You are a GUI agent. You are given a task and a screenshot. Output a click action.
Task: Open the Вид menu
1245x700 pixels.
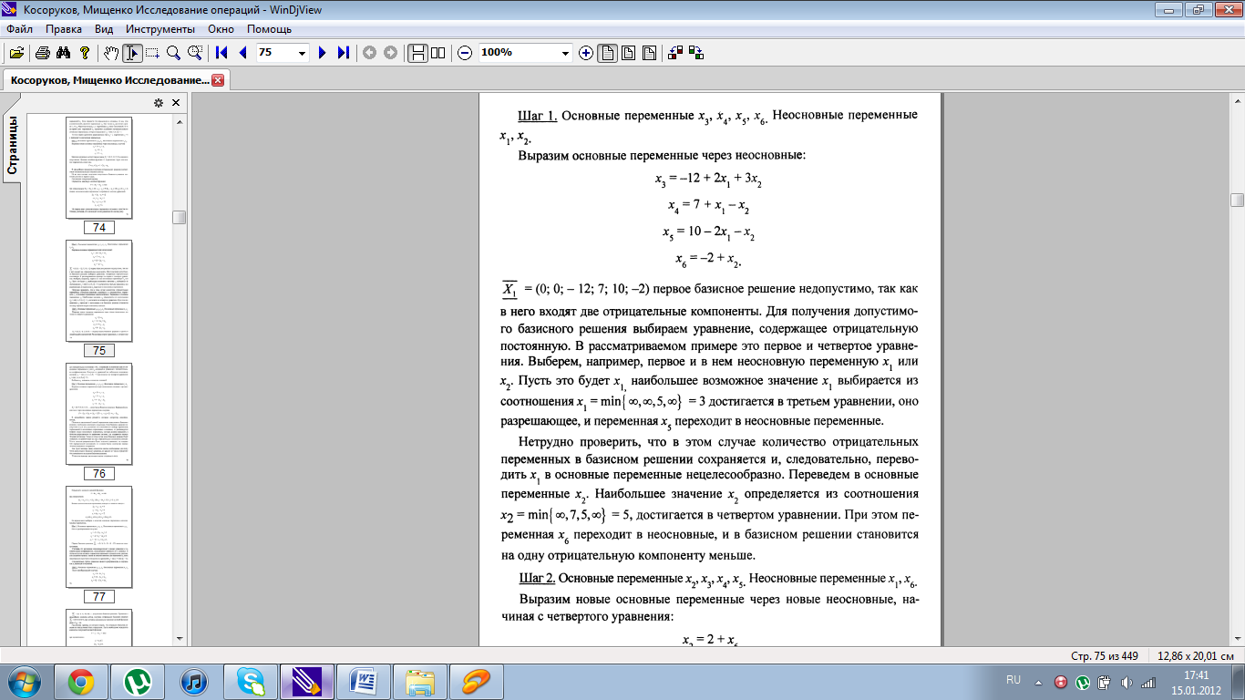click(x=104, y=29)
